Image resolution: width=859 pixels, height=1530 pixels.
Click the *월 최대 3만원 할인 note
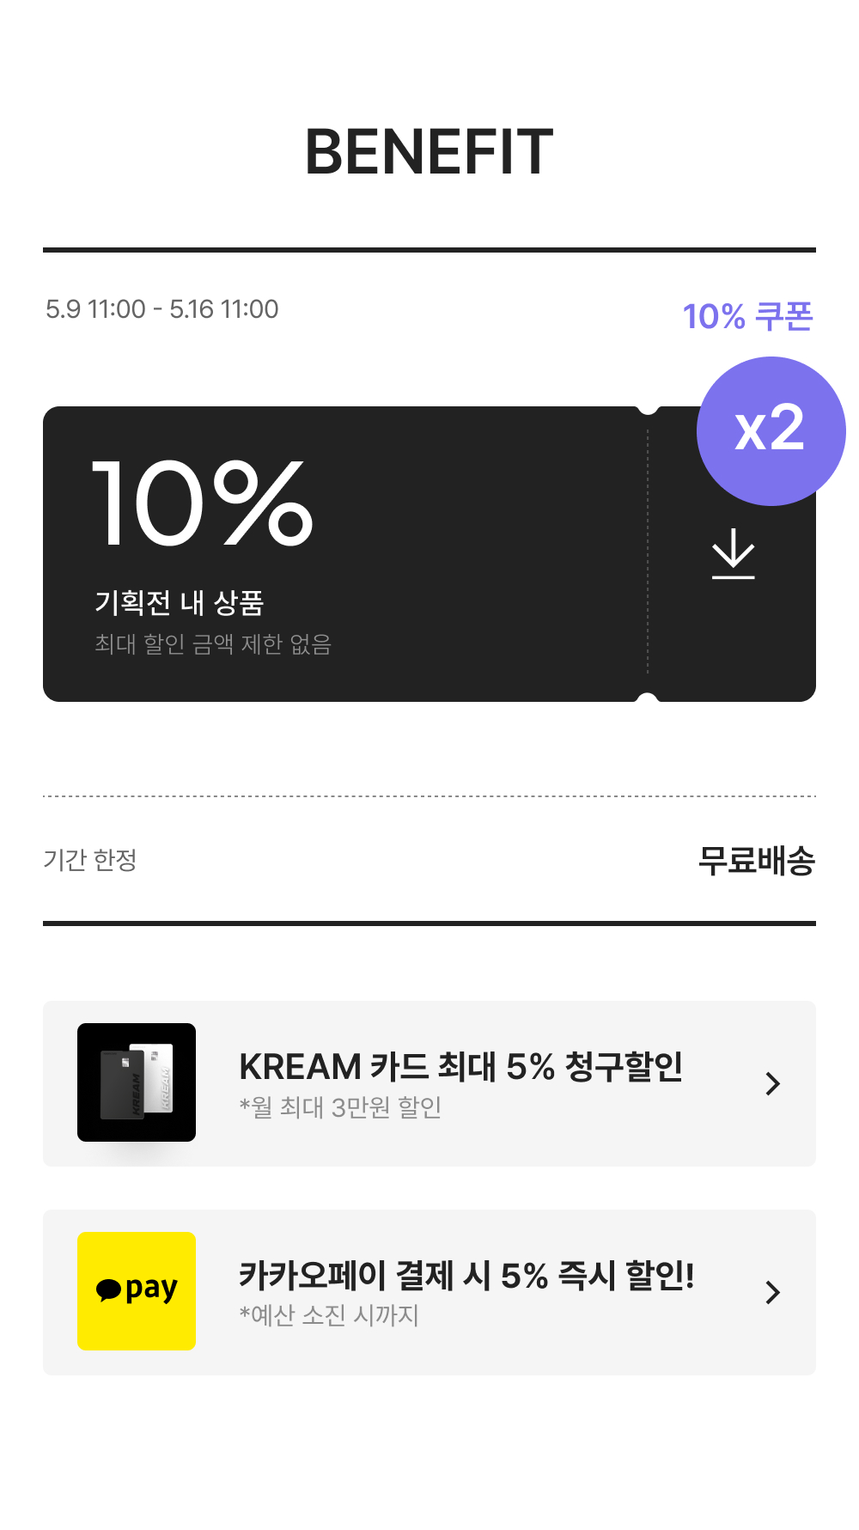pos(340,1107)
